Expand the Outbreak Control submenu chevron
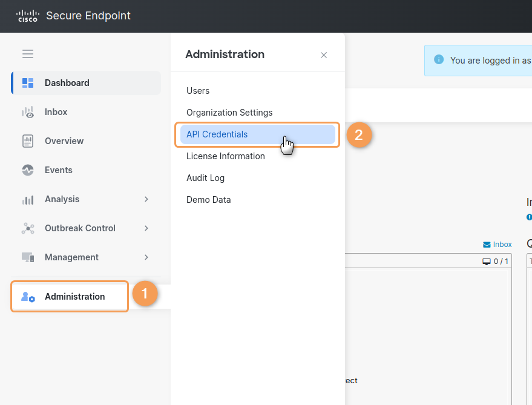Image resolution: width=532 pixels, height=405 pixels. pos(146,228)
